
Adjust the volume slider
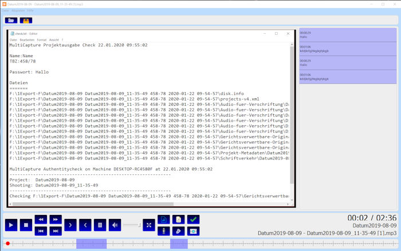[x=132, y=225]
